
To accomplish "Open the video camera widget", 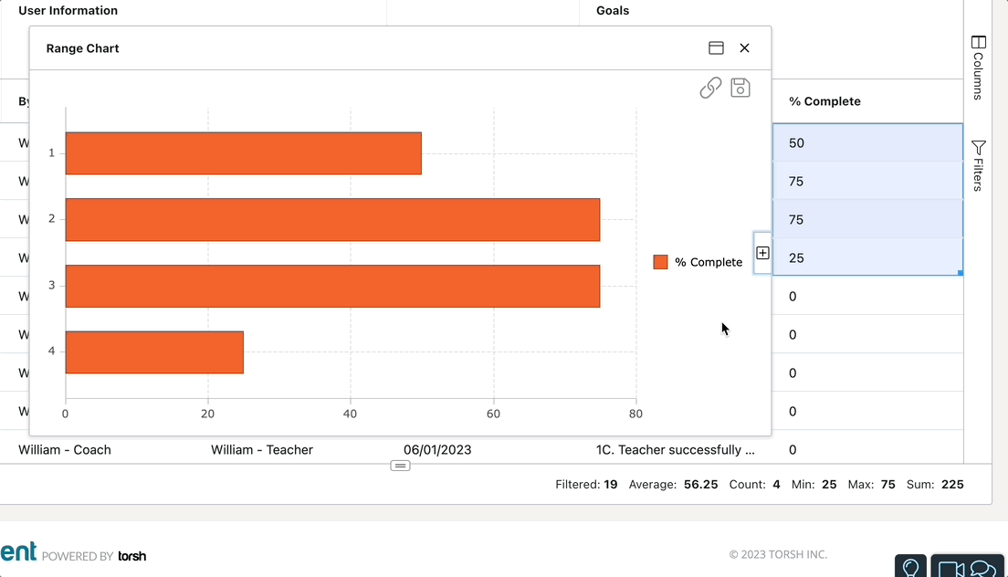I will 950,569.
